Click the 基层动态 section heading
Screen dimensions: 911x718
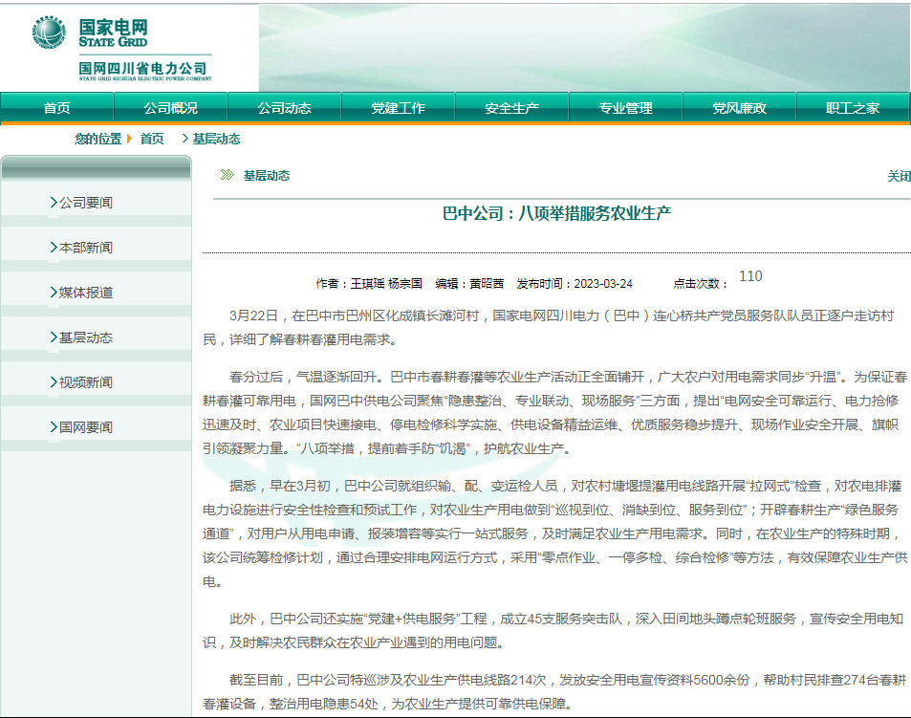click(x=267, y=175)
